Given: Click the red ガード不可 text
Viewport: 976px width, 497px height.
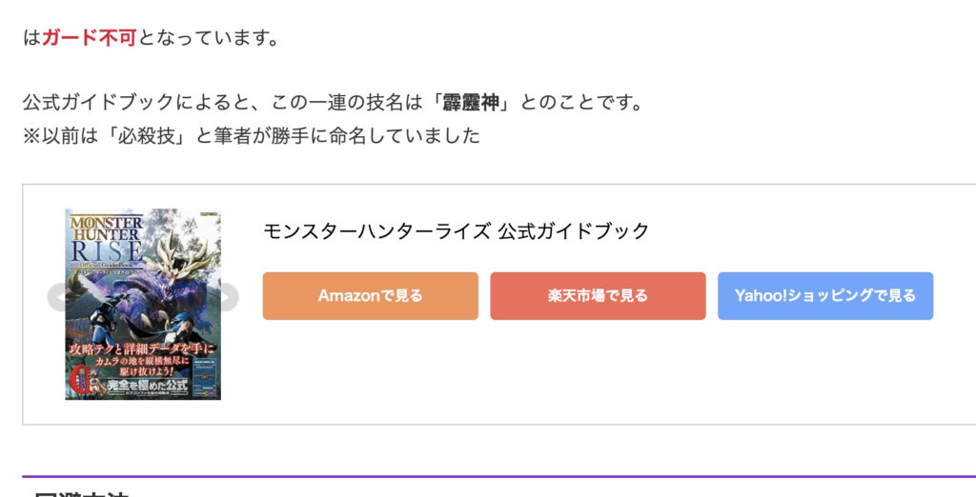Looking at the screenshot, I should [x=89, y=38].
